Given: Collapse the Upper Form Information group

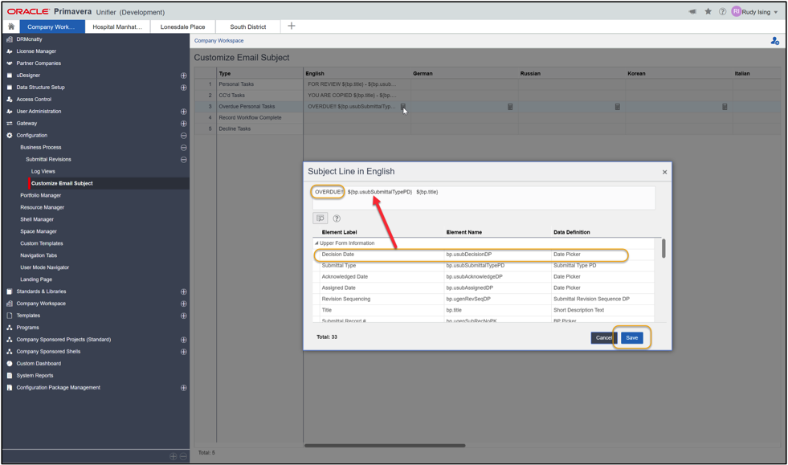Looking at the screenshot, I should tap(316, 243).
